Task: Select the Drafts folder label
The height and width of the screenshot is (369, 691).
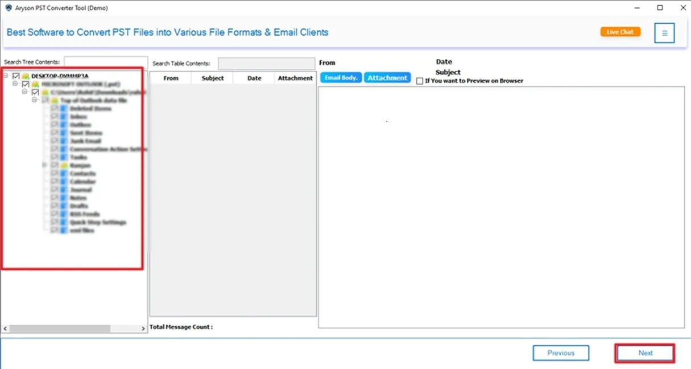Action: coord(78,206)
